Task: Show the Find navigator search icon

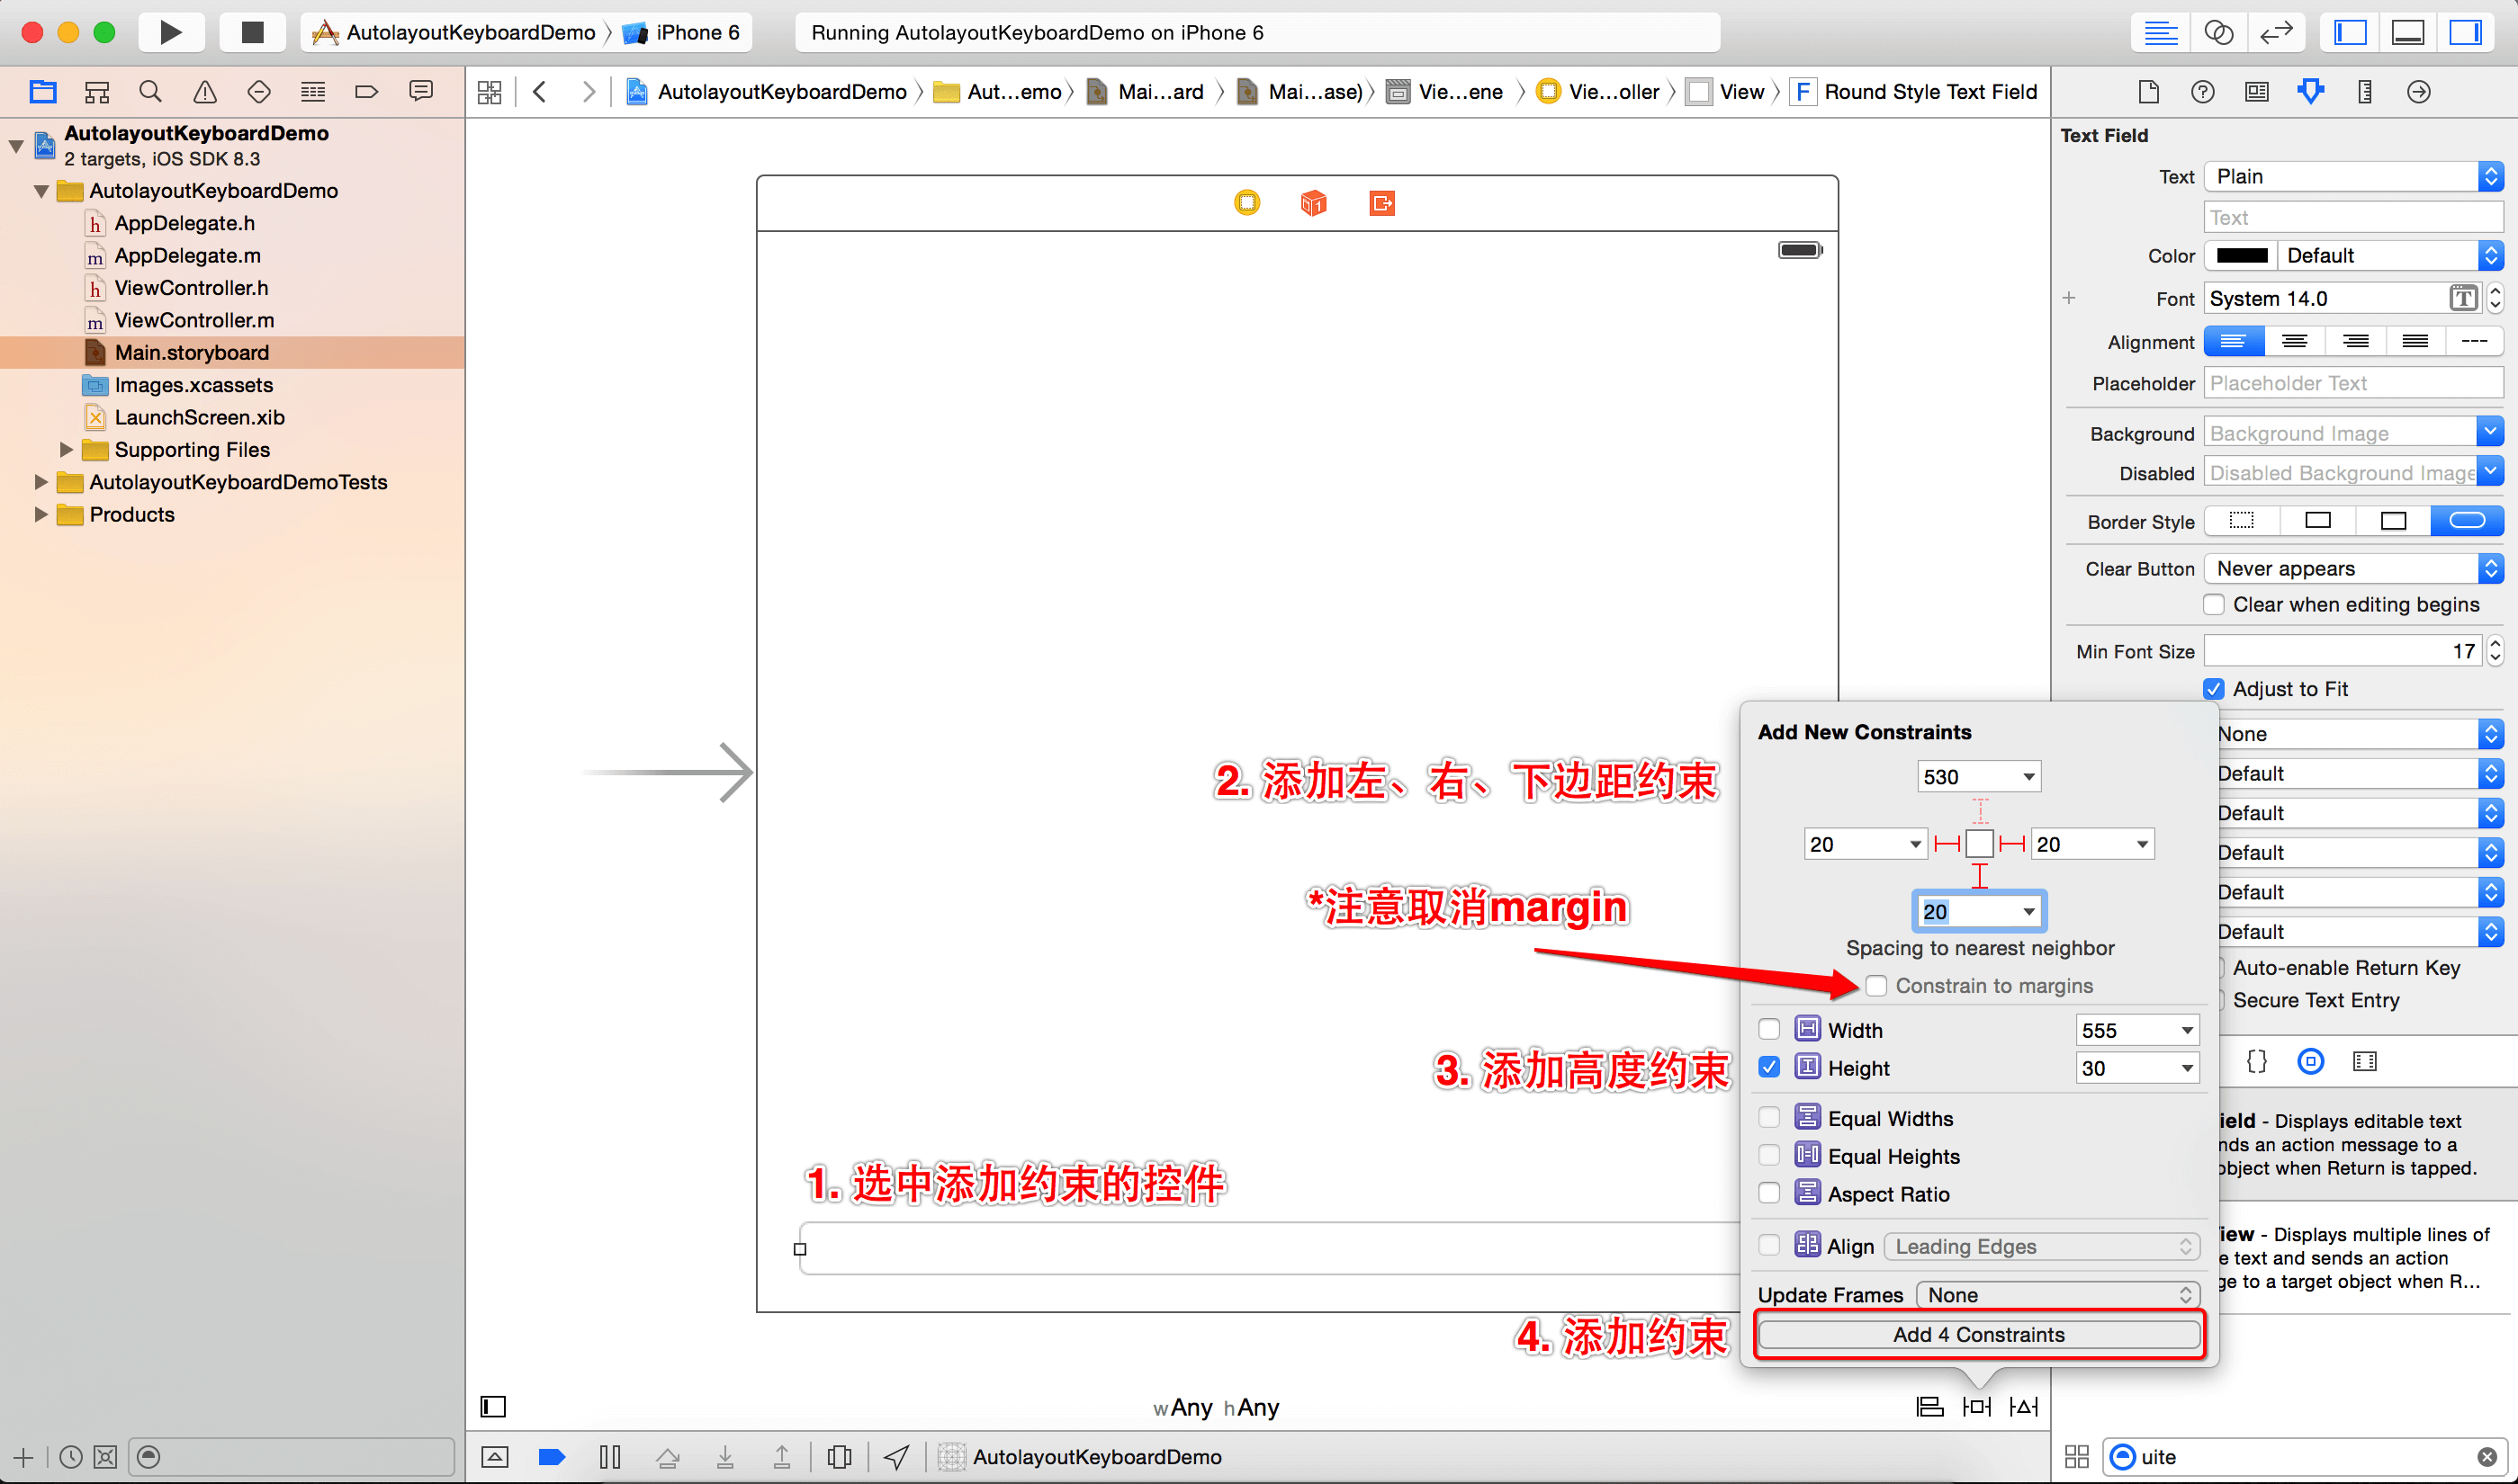Action: pyautogui.click(x=150, y=92)
